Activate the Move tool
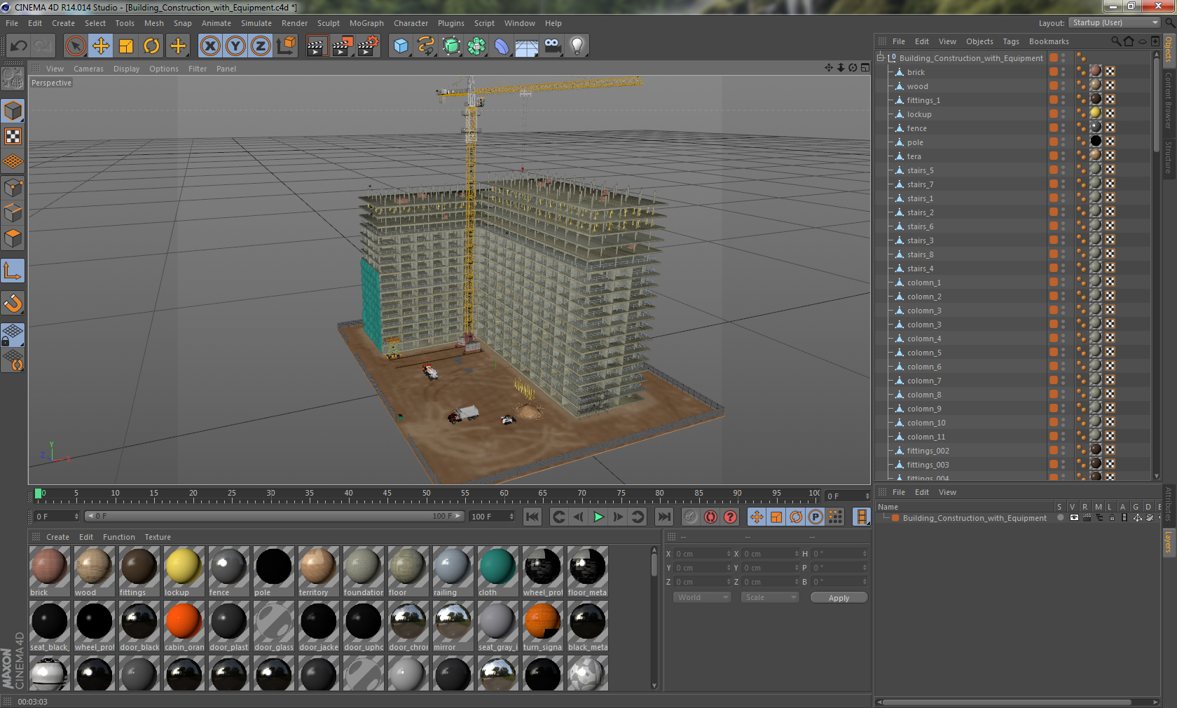This screenshot has height=708, width=1177. point(101,46)
